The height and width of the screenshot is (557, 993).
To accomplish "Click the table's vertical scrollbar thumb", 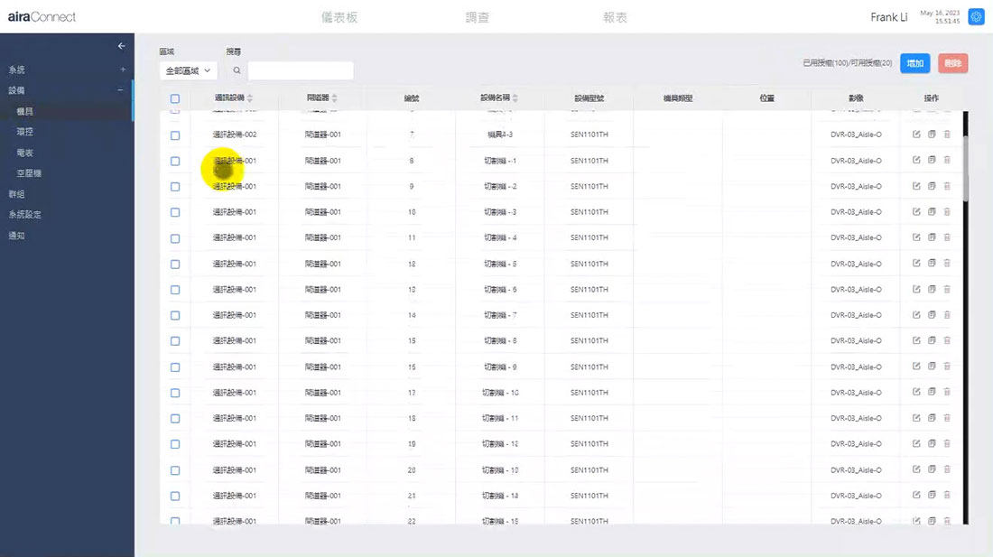I will [965, 168].
